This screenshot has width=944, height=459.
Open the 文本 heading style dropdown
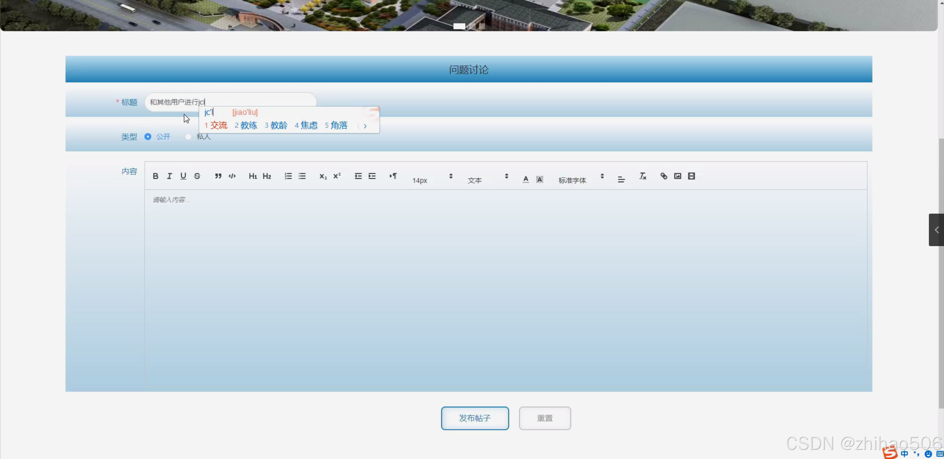488,180
